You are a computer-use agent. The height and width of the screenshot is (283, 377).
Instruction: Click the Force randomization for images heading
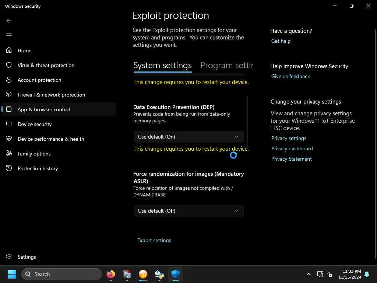188,177
